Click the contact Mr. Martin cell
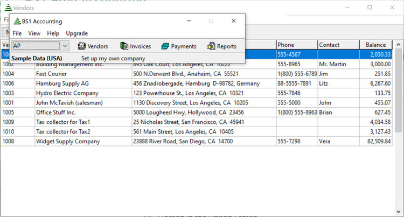This screenshot has height=217, width=404. (339, 64)
